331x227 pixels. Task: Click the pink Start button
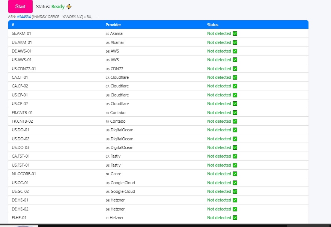click(20, 6)
